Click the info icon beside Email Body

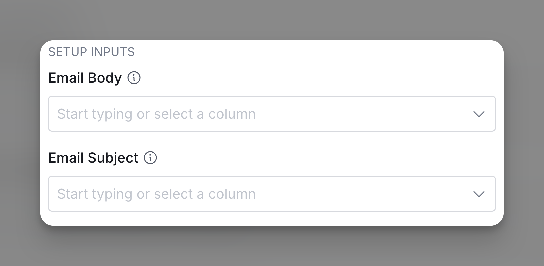point(134,78)
